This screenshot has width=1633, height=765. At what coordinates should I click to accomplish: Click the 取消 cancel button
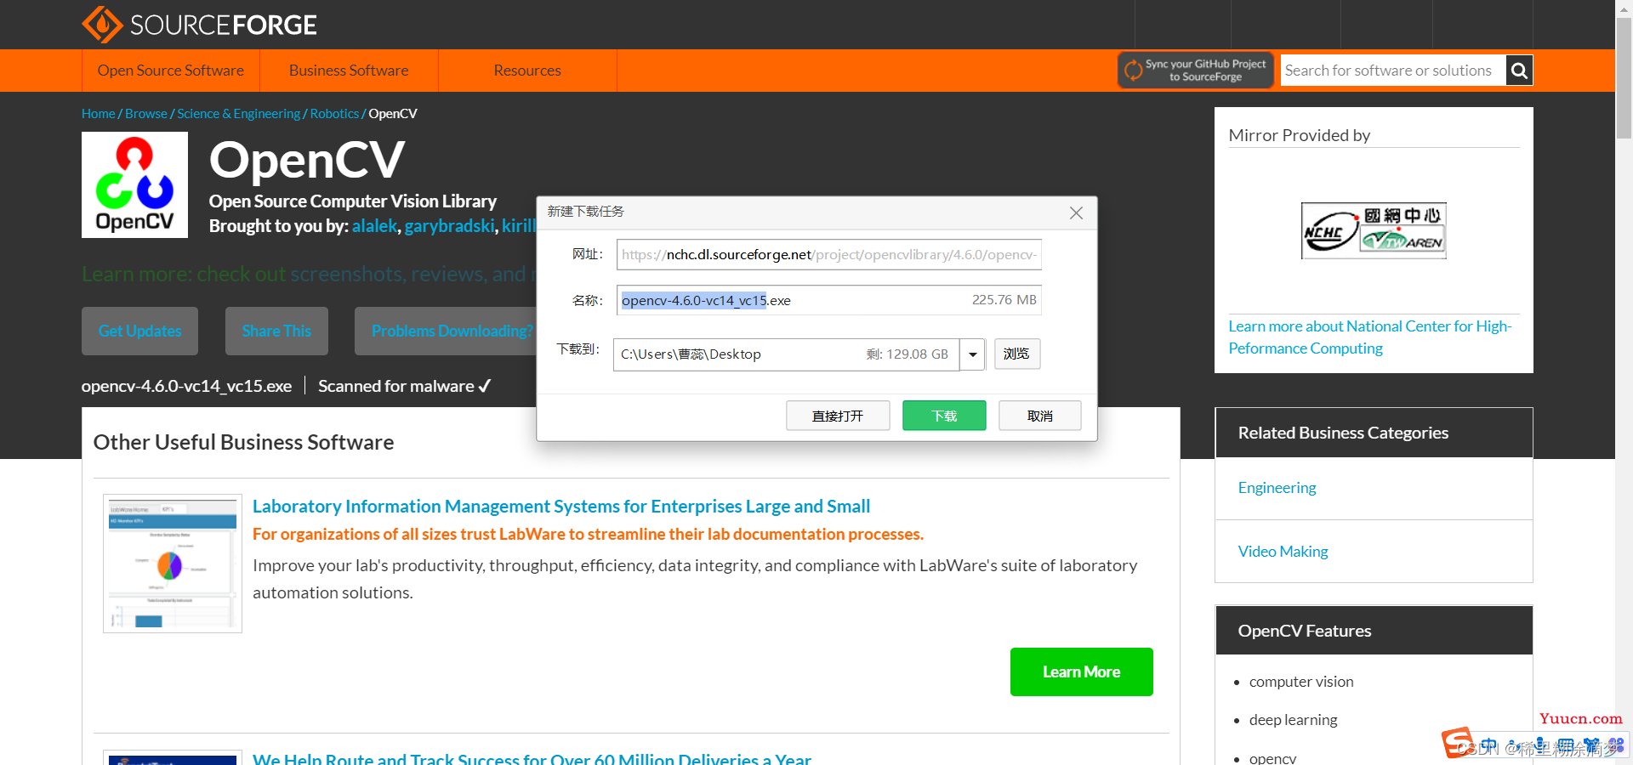tap(1039, 416)
